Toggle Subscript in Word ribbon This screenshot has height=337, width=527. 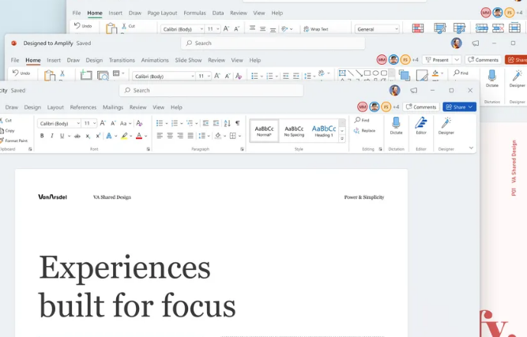click(88, 136)
